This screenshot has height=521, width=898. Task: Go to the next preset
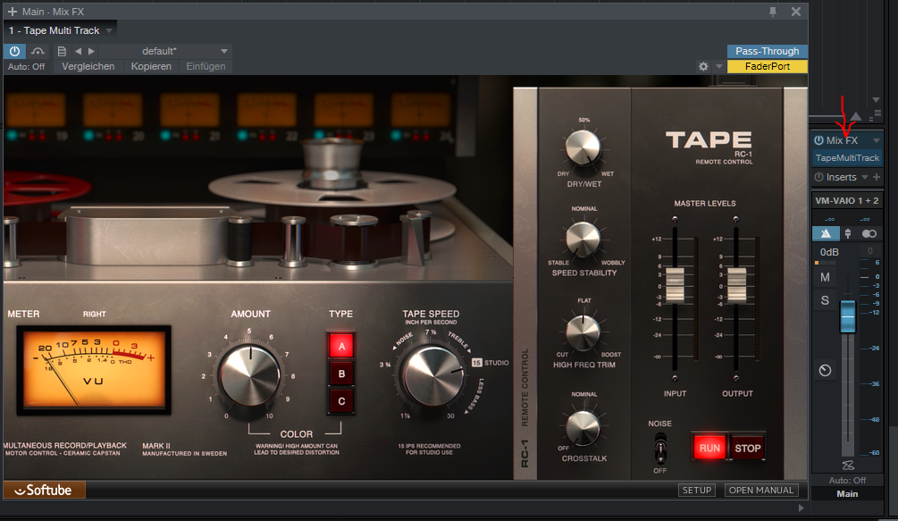[x=92, y=51]
